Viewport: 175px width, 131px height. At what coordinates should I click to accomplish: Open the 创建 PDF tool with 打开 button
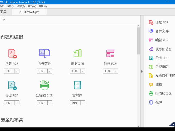9,71
